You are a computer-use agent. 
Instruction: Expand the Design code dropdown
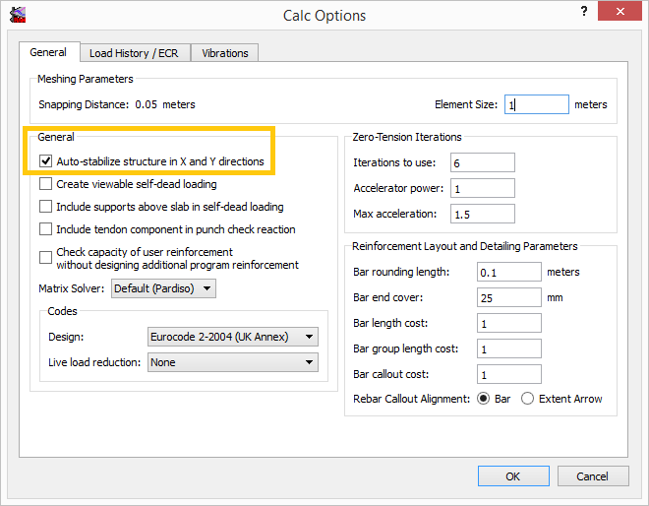tap(232, 337)
